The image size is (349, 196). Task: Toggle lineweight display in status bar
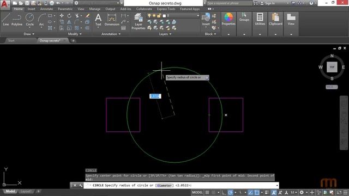click(x=267, y=192)
